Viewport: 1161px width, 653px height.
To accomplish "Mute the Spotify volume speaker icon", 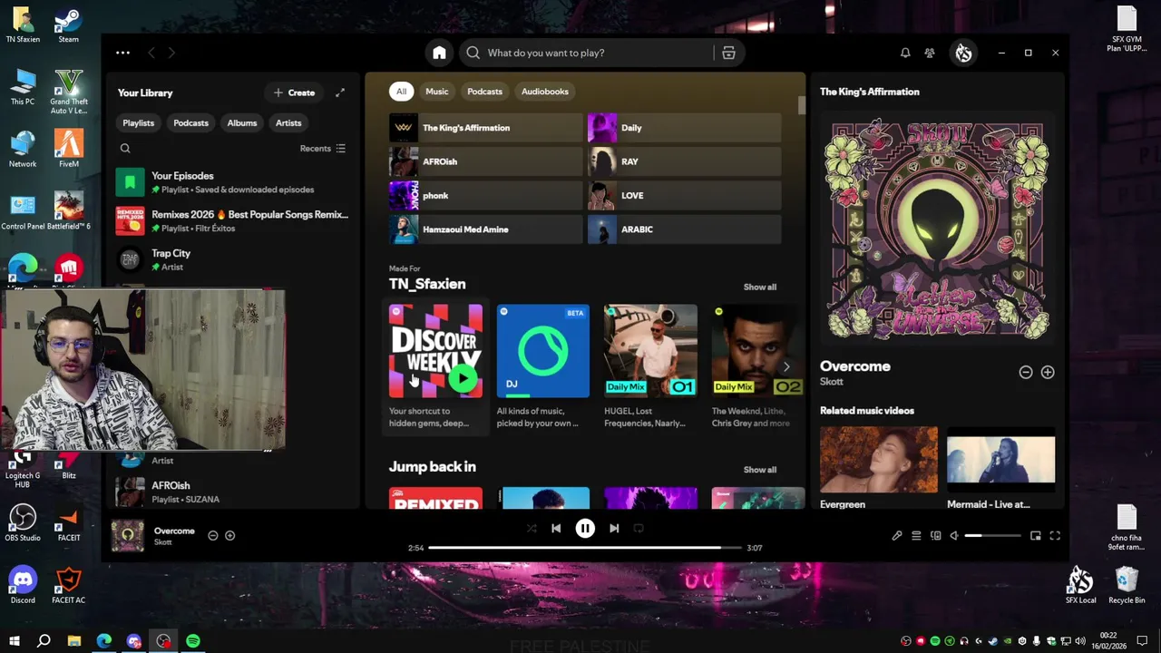I will (x=954, y=536).
